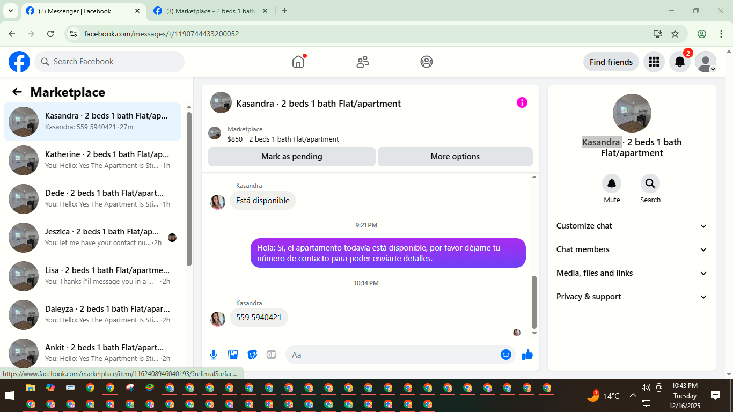Click the Find friends button
Screen dimensions: 733x412
click(611, 62)
